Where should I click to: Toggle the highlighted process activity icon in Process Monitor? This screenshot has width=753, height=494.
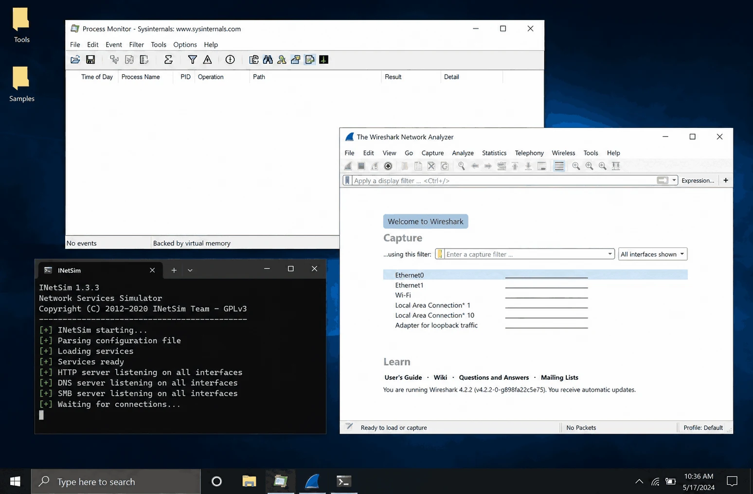pyautogui.click(x=309, y=59)
